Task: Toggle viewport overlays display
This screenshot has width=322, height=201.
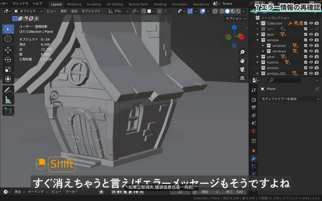Action: (x=203, y=11)
